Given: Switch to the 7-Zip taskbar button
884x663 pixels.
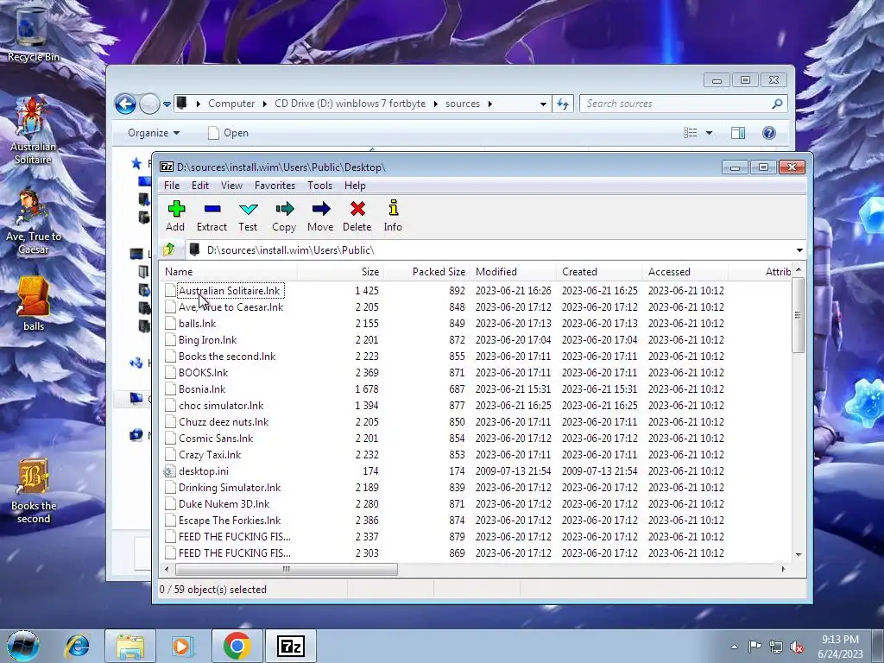Looking at the screenshot, I should [291, 646].
